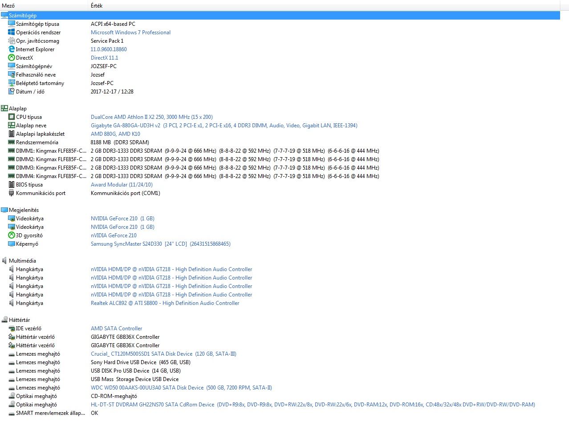This screenshot has height=422, width=569.
Task: Click the gear icon beside Opr. javítócsomag
Action: click(x=12, y=41)
